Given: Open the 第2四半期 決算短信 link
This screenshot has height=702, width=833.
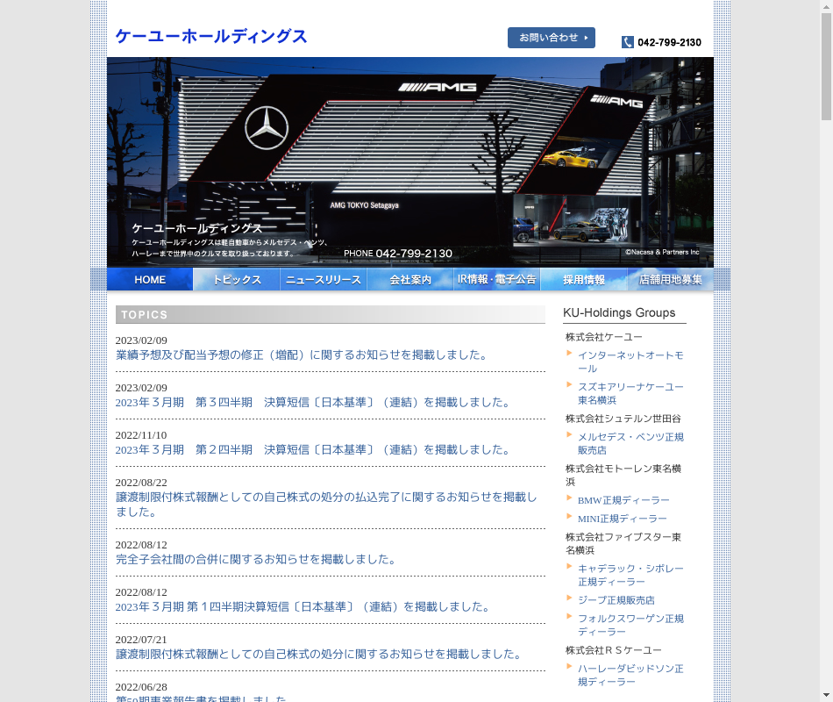Looking at the screenshot, I should pos(313,450).
